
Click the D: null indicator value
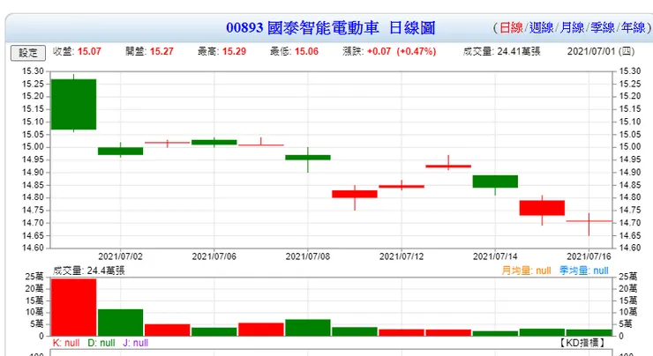(x=101, y=343)
